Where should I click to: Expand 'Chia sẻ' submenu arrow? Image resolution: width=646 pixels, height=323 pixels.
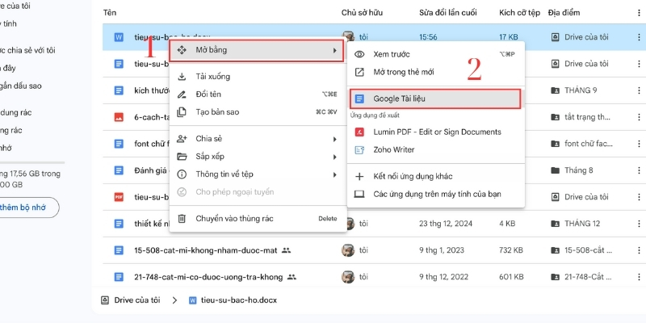coord(335,139)
